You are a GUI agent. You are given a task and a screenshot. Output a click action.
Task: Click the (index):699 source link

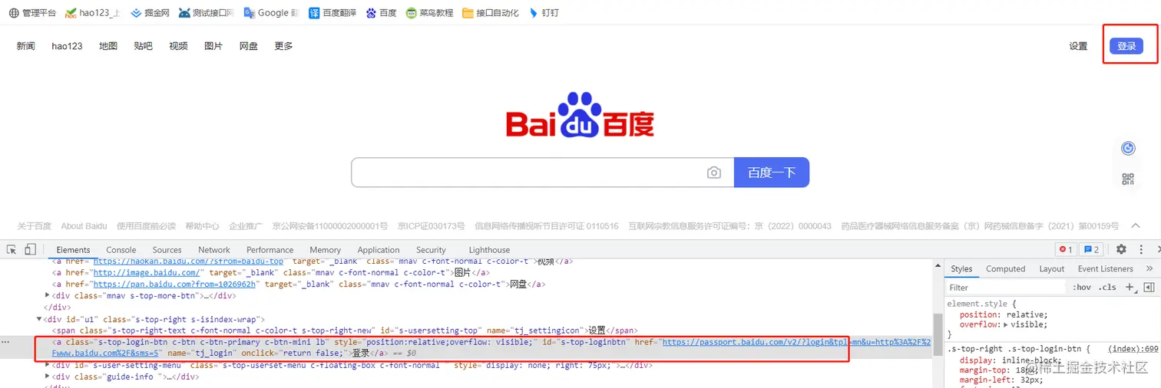1133,349
